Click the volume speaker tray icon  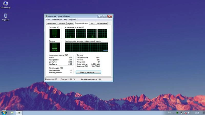(x=189, y=113)
